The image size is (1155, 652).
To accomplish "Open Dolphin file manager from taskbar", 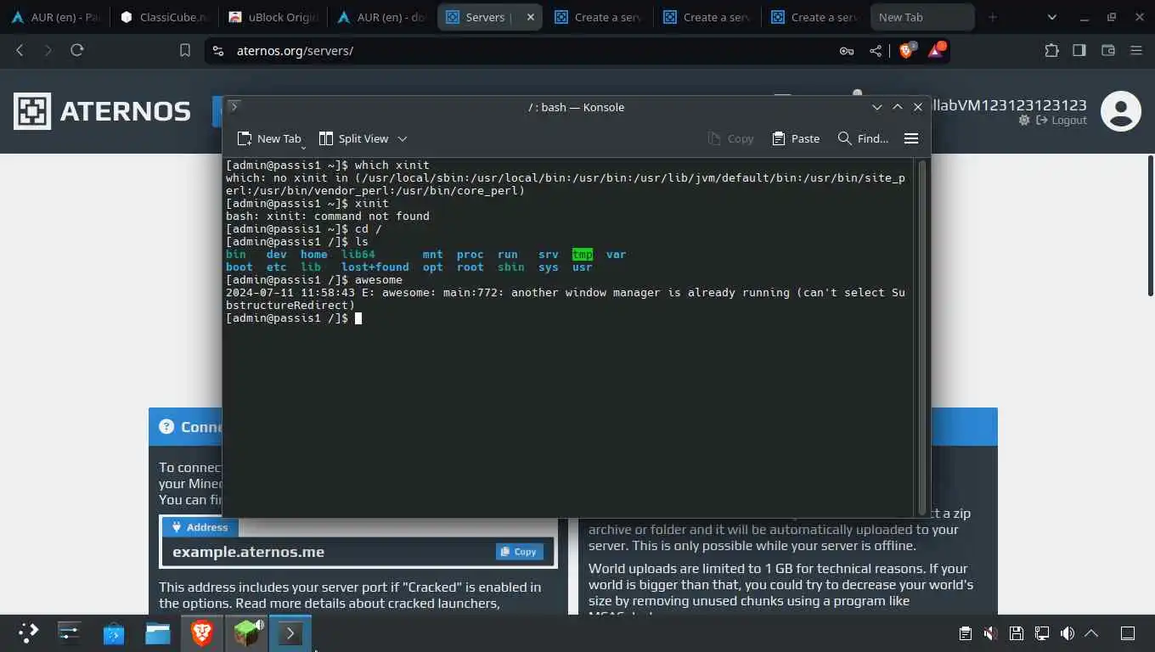I will 158,632.
